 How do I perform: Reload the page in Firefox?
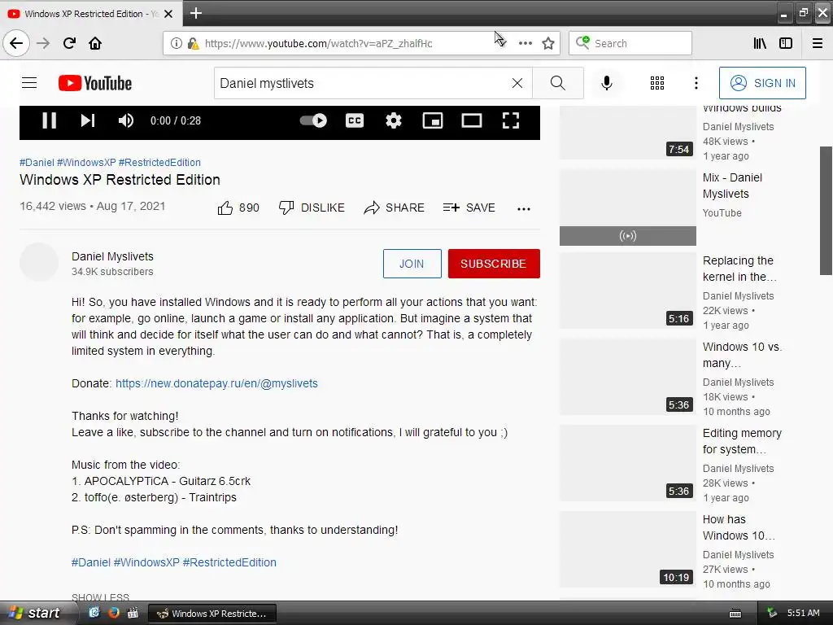pos(69,43)
